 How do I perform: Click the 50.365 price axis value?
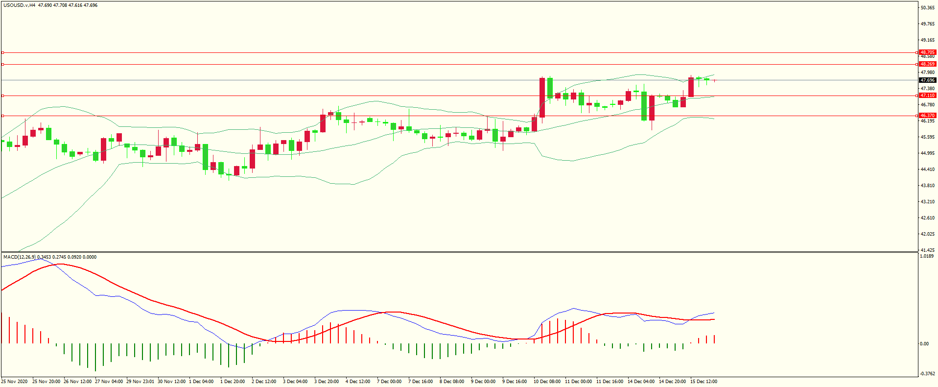click(928, 8)
